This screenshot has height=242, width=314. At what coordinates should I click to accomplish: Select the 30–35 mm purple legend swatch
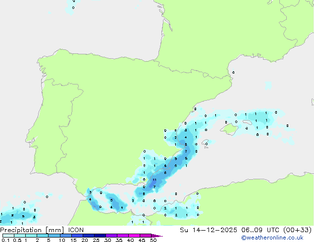coord(111,236)
